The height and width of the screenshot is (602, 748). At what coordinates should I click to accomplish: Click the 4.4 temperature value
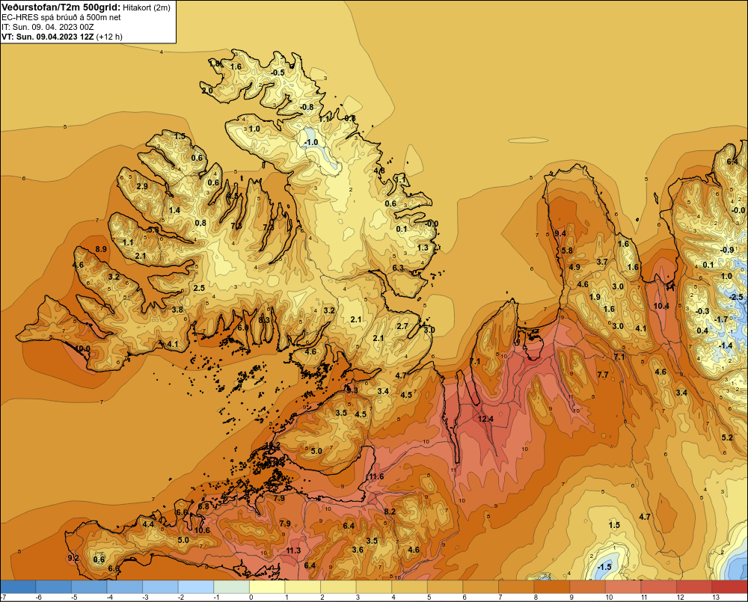click(148, 524)
